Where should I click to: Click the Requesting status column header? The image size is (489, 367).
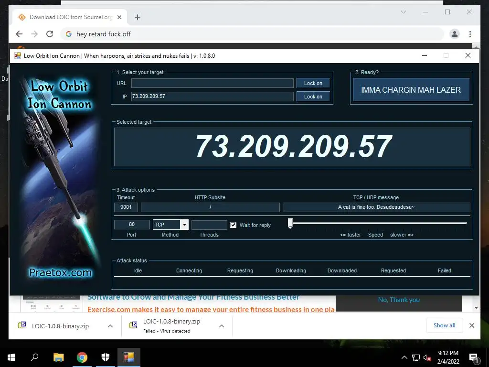coord(240,270)
